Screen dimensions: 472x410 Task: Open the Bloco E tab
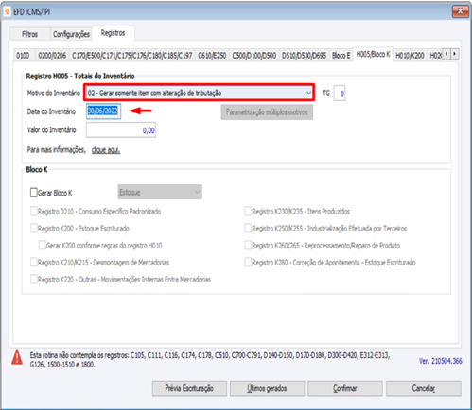341,56
